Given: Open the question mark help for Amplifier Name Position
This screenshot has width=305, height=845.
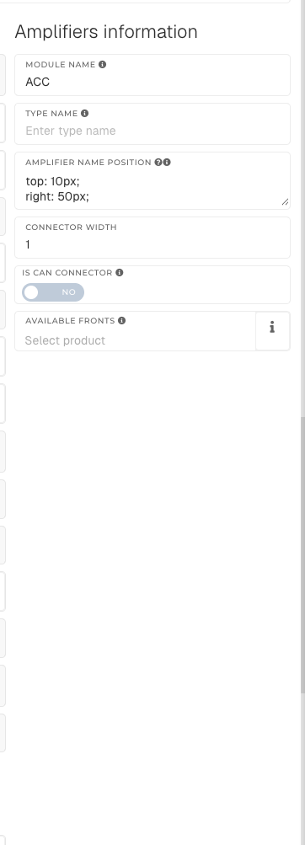Looking at the screenshot, I should tap(158, 163).
